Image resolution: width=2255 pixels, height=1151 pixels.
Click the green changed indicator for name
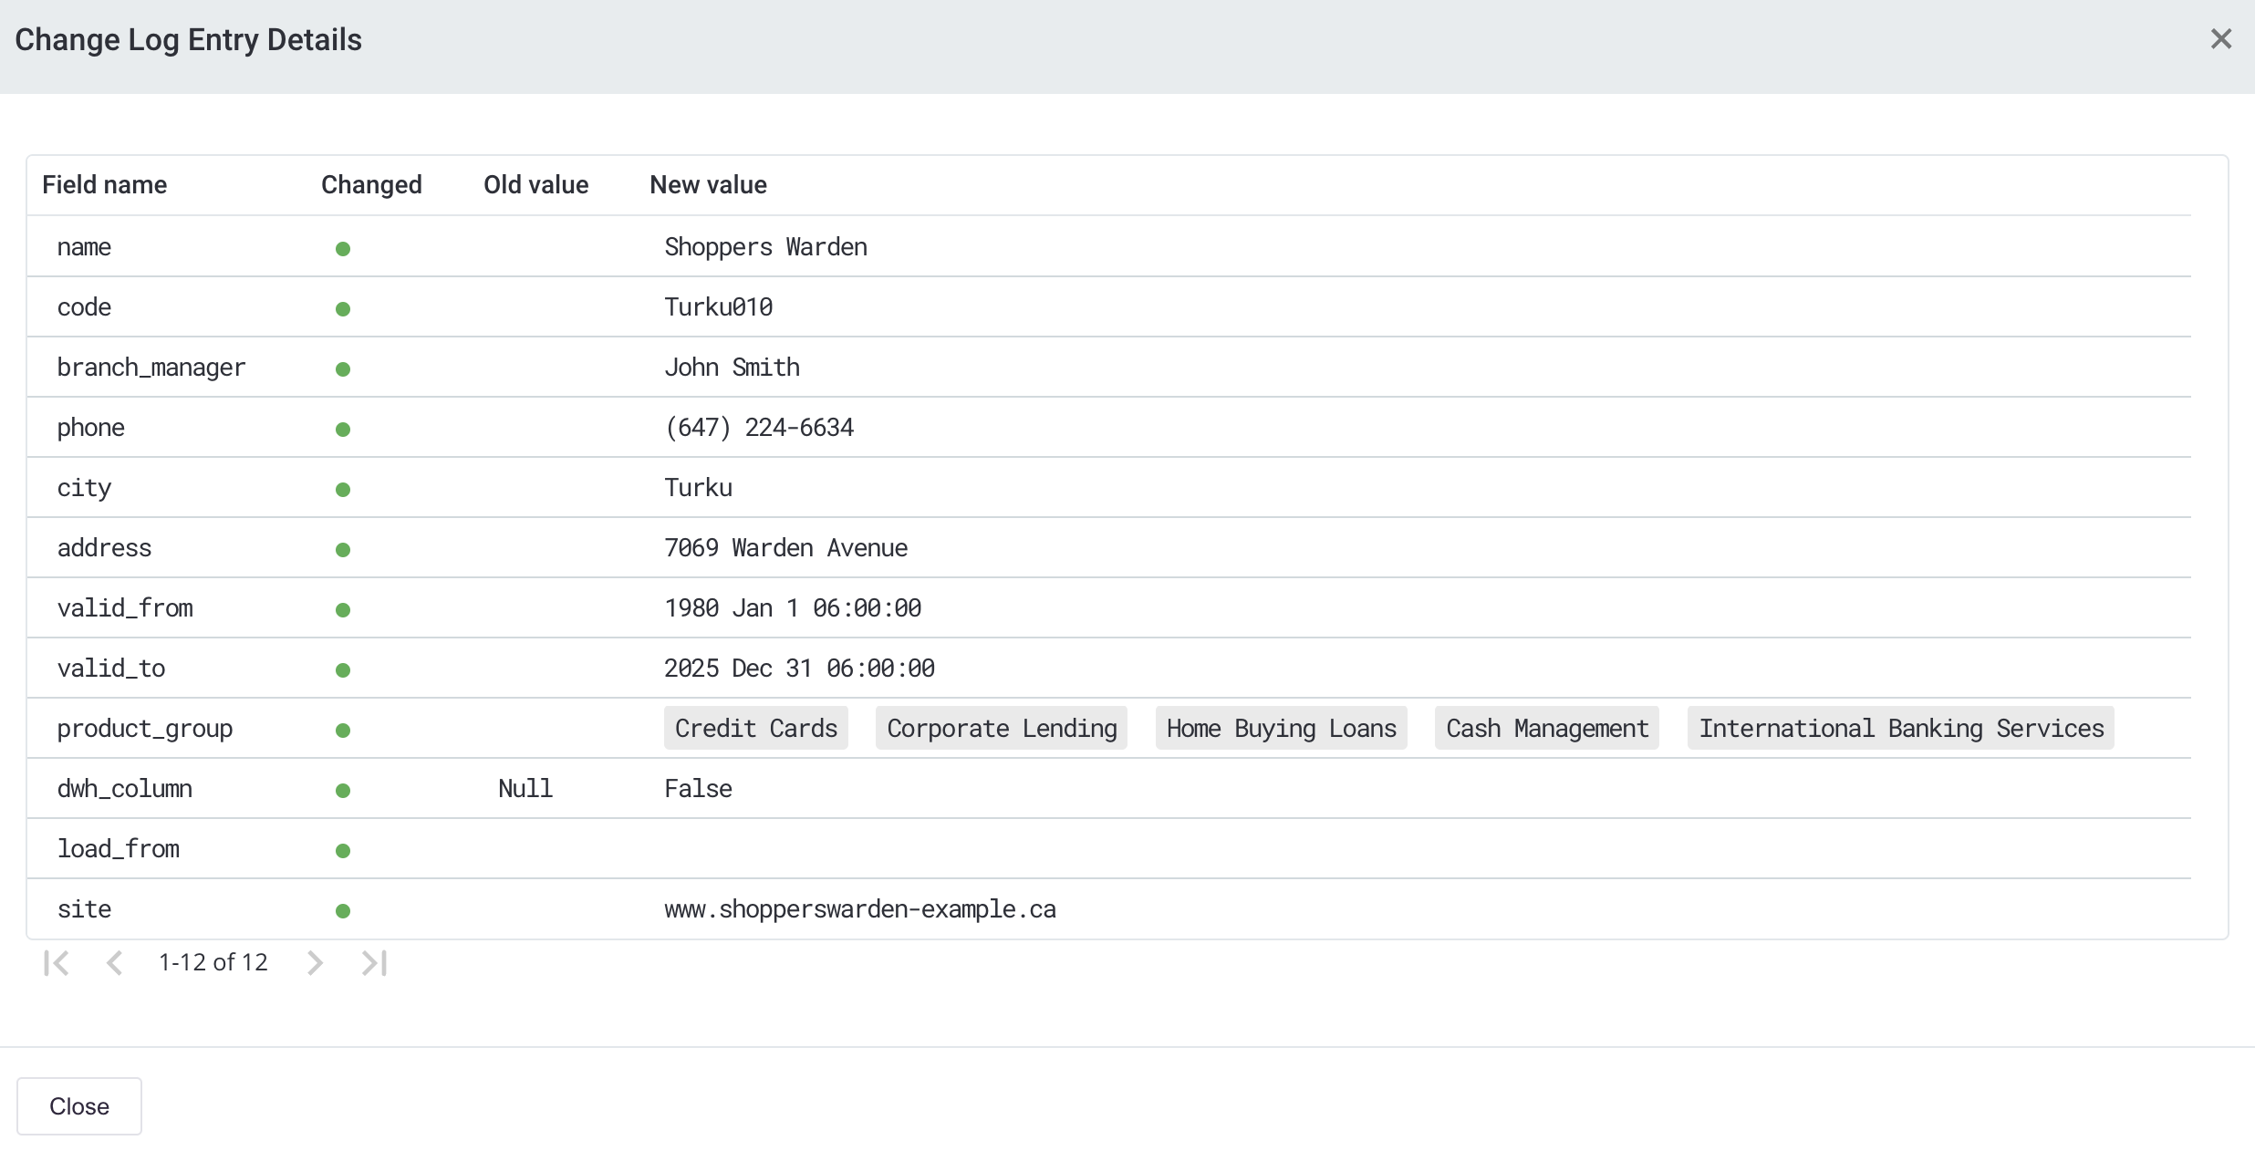(343, 248)
